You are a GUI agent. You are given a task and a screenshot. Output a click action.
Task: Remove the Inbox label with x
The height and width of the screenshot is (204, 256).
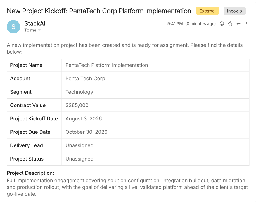click(x=241, y=11)
